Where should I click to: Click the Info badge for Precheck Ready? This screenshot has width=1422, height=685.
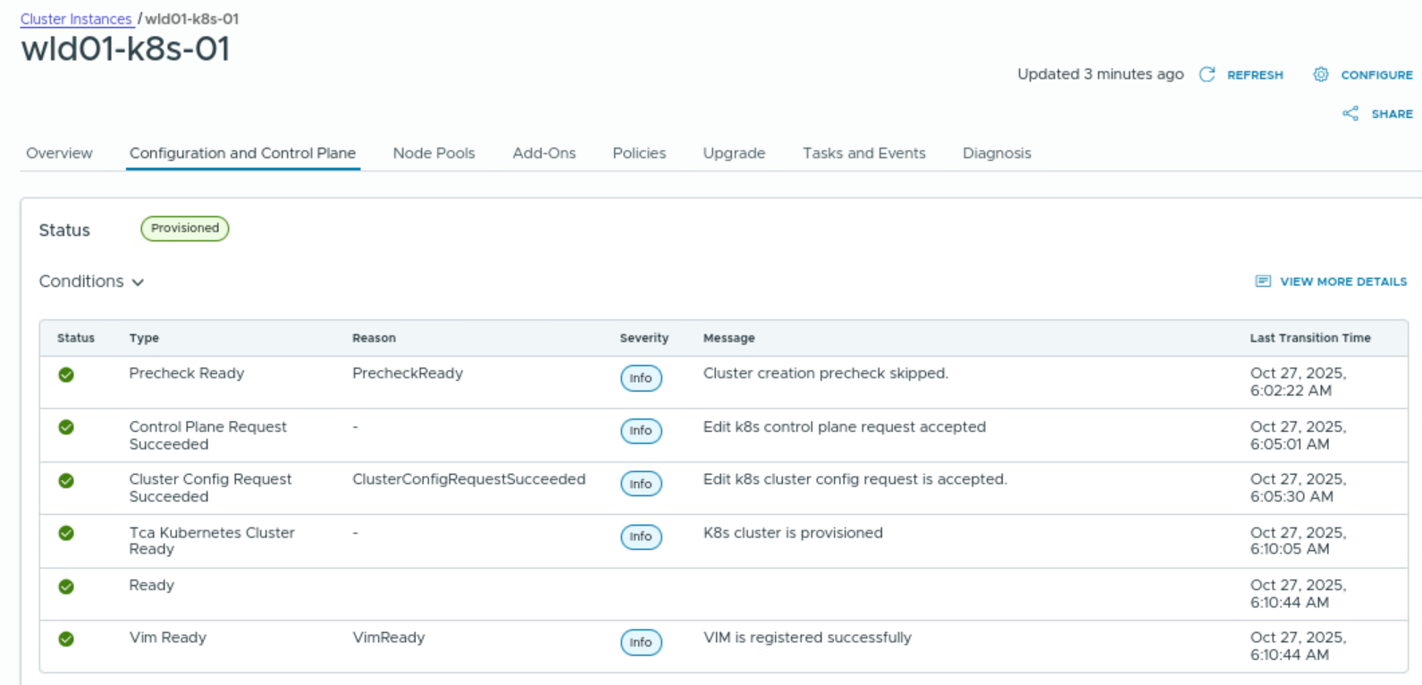641,378
